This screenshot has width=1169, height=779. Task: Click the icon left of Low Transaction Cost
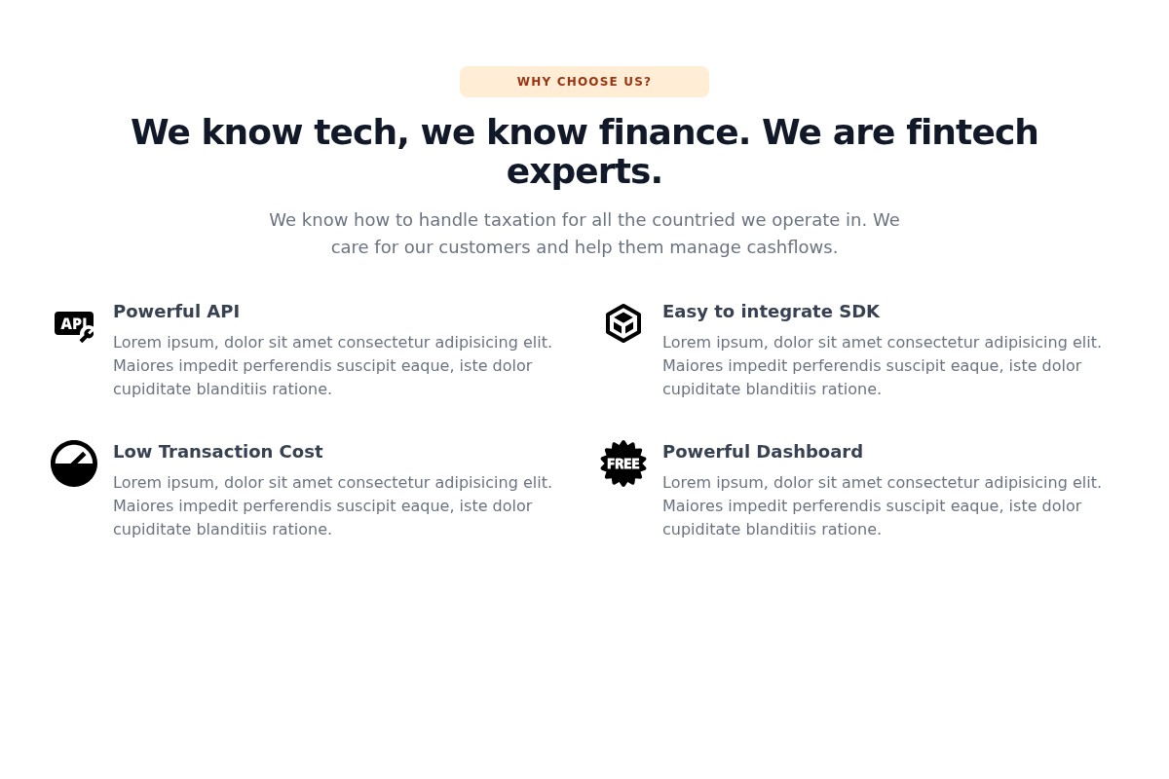pyautogui.click(x=74, y=464)
